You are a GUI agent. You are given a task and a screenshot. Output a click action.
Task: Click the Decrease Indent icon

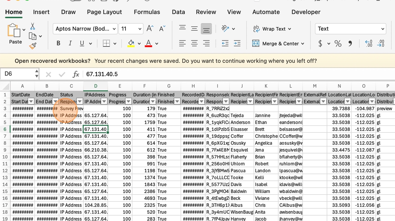pos(225,43)
